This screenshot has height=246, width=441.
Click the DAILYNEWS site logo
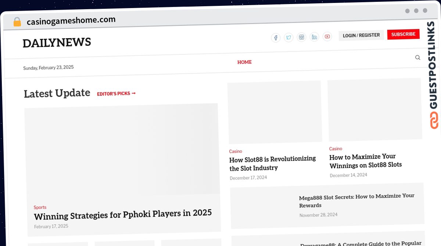(57, 43)
